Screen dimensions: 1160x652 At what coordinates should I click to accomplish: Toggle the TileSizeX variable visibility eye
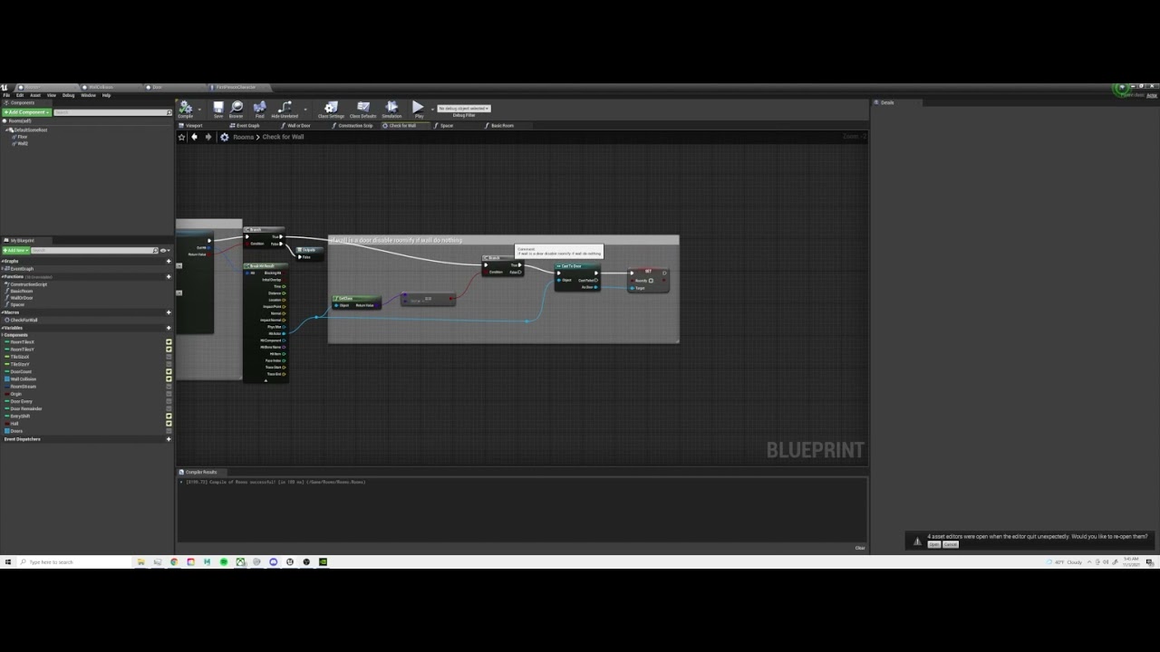pos(169,357)
